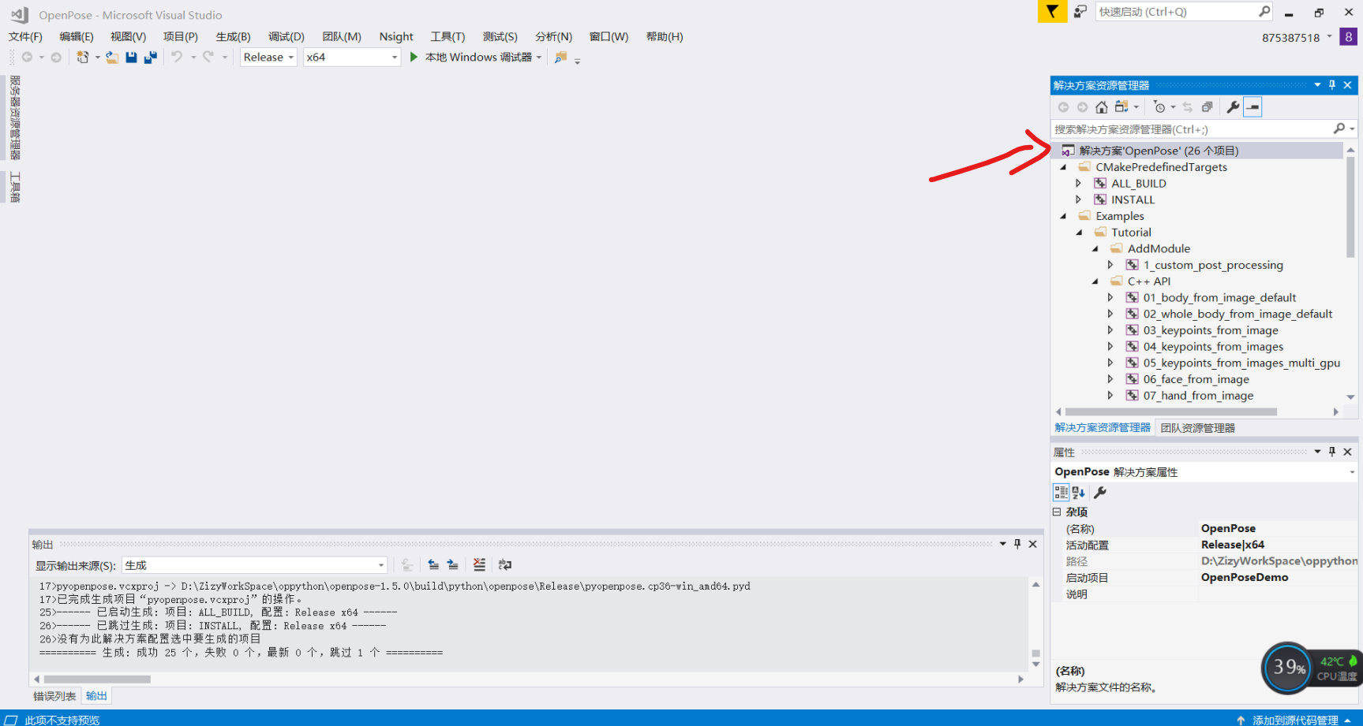
Task: Switch to the 错误列表 tab
Action: click(x=54, y=695)
